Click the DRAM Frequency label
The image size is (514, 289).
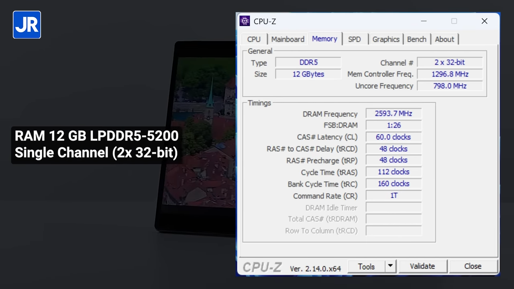(330, 114)
